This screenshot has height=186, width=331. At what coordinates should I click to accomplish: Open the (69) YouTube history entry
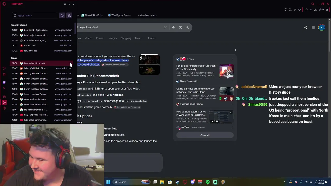coord(42,51)
